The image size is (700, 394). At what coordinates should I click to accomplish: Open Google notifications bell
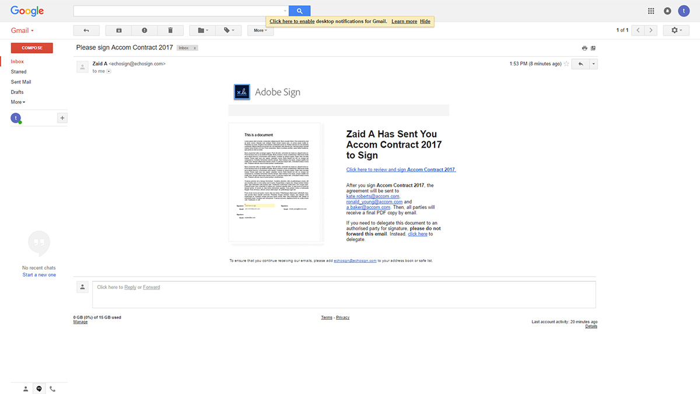click(x=667, y=11)
